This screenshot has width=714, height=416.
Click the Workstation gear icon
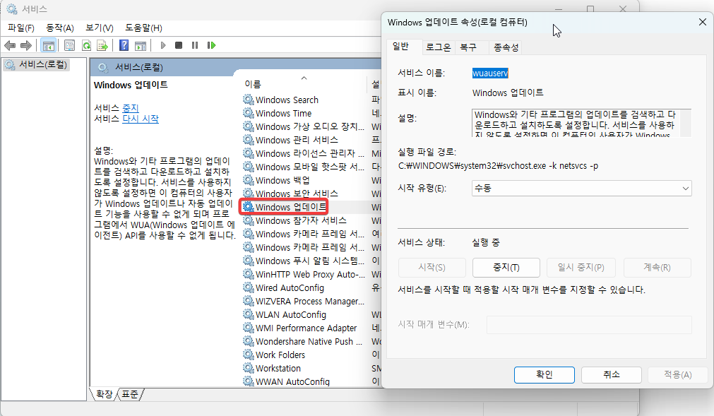pyautogui.click(x=248, y=368)
